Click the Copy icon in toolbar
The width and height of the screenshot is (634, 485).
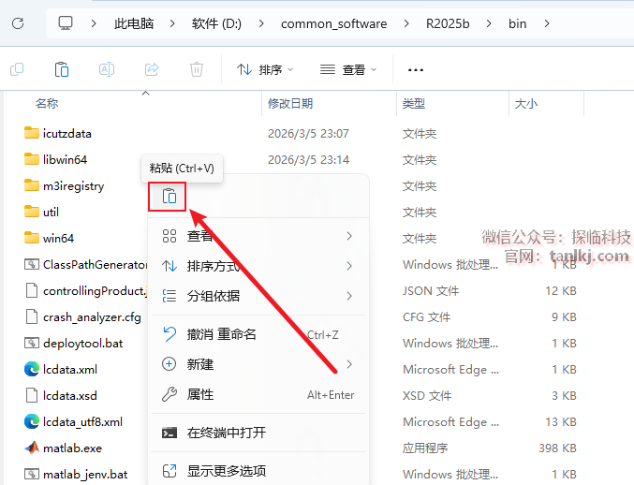(x=17, y=69)
